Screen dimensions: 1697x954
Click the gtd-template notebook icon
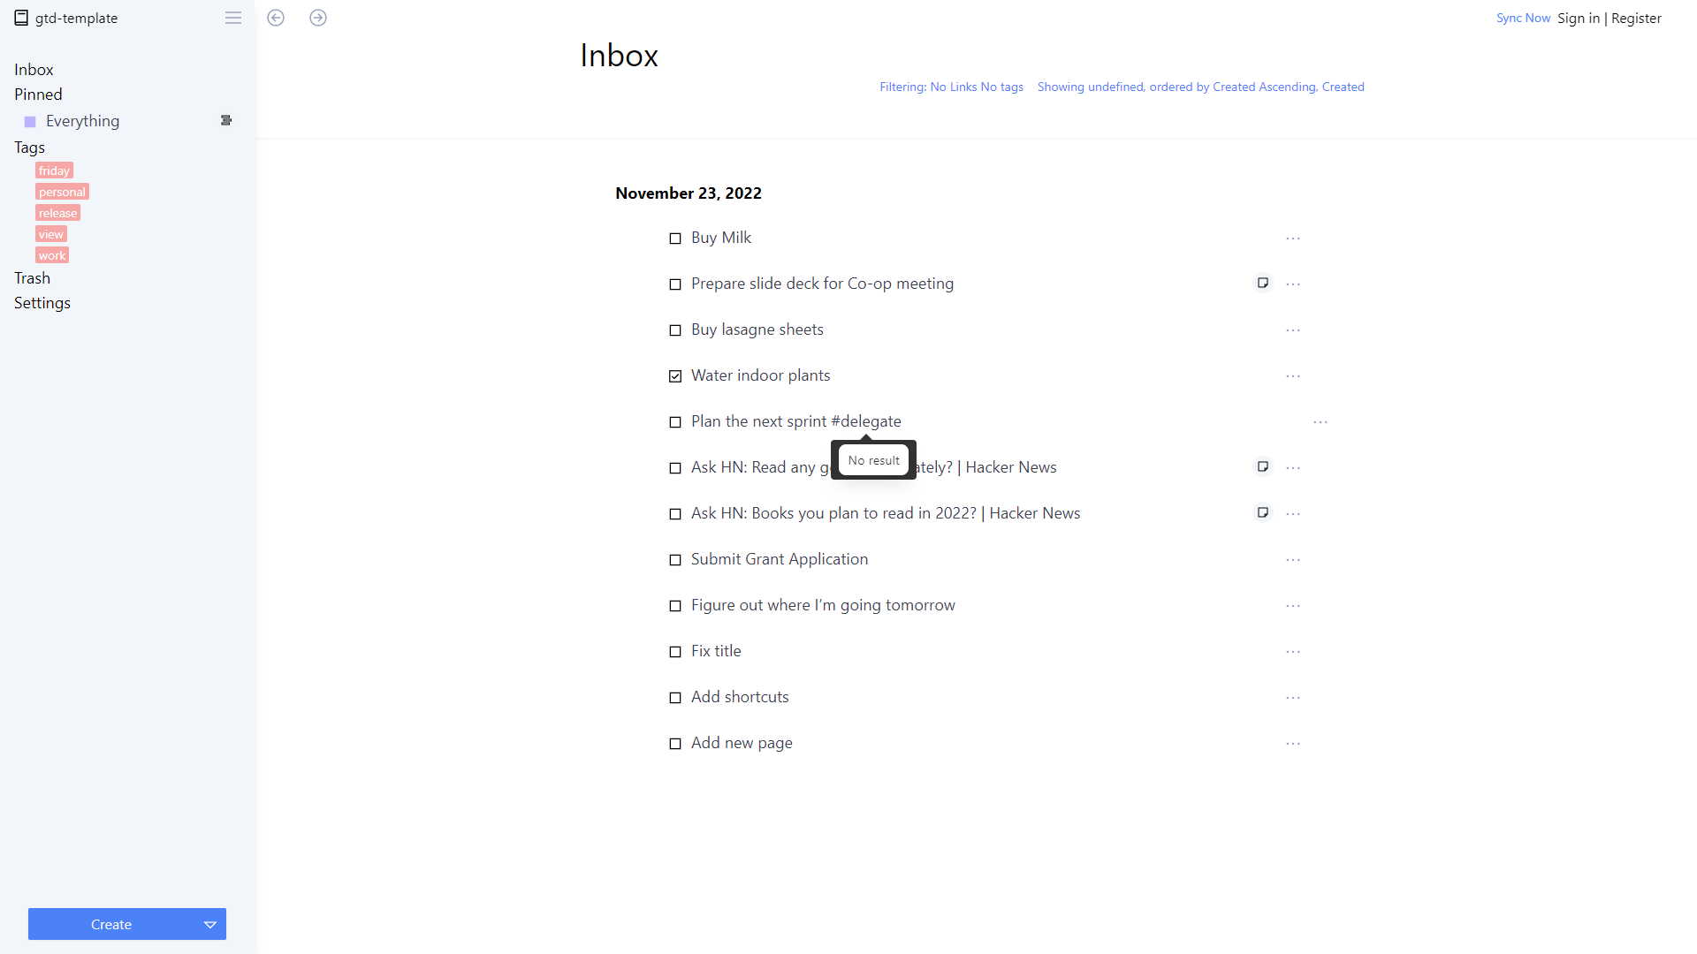coord(21,18)
